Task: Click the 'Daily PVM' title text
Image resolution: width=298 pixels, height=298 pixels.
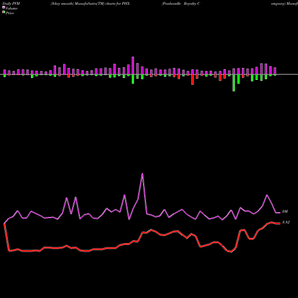Action: coord(11,4)
